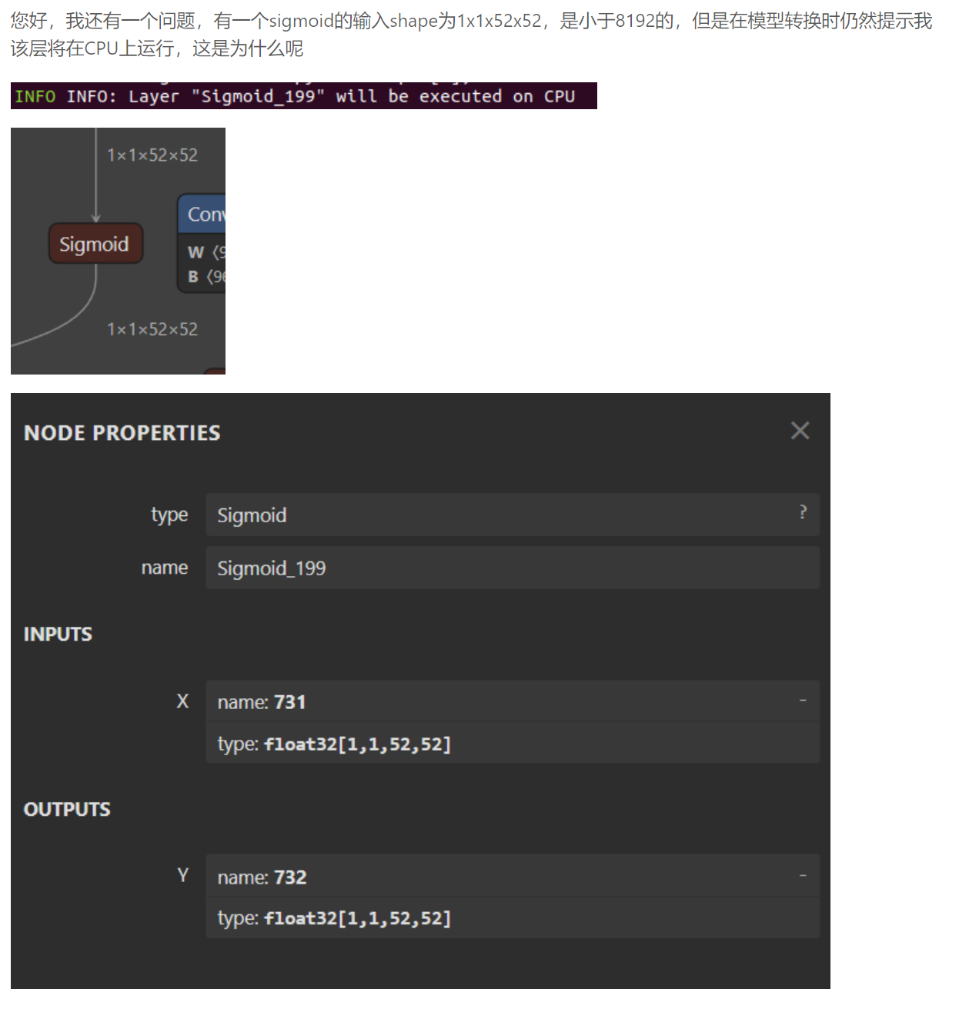This screenshot has width=959, height=1009.
Task: Click the OUTPUTS section header
Action: pyautogui.click(x=67, y=810)
